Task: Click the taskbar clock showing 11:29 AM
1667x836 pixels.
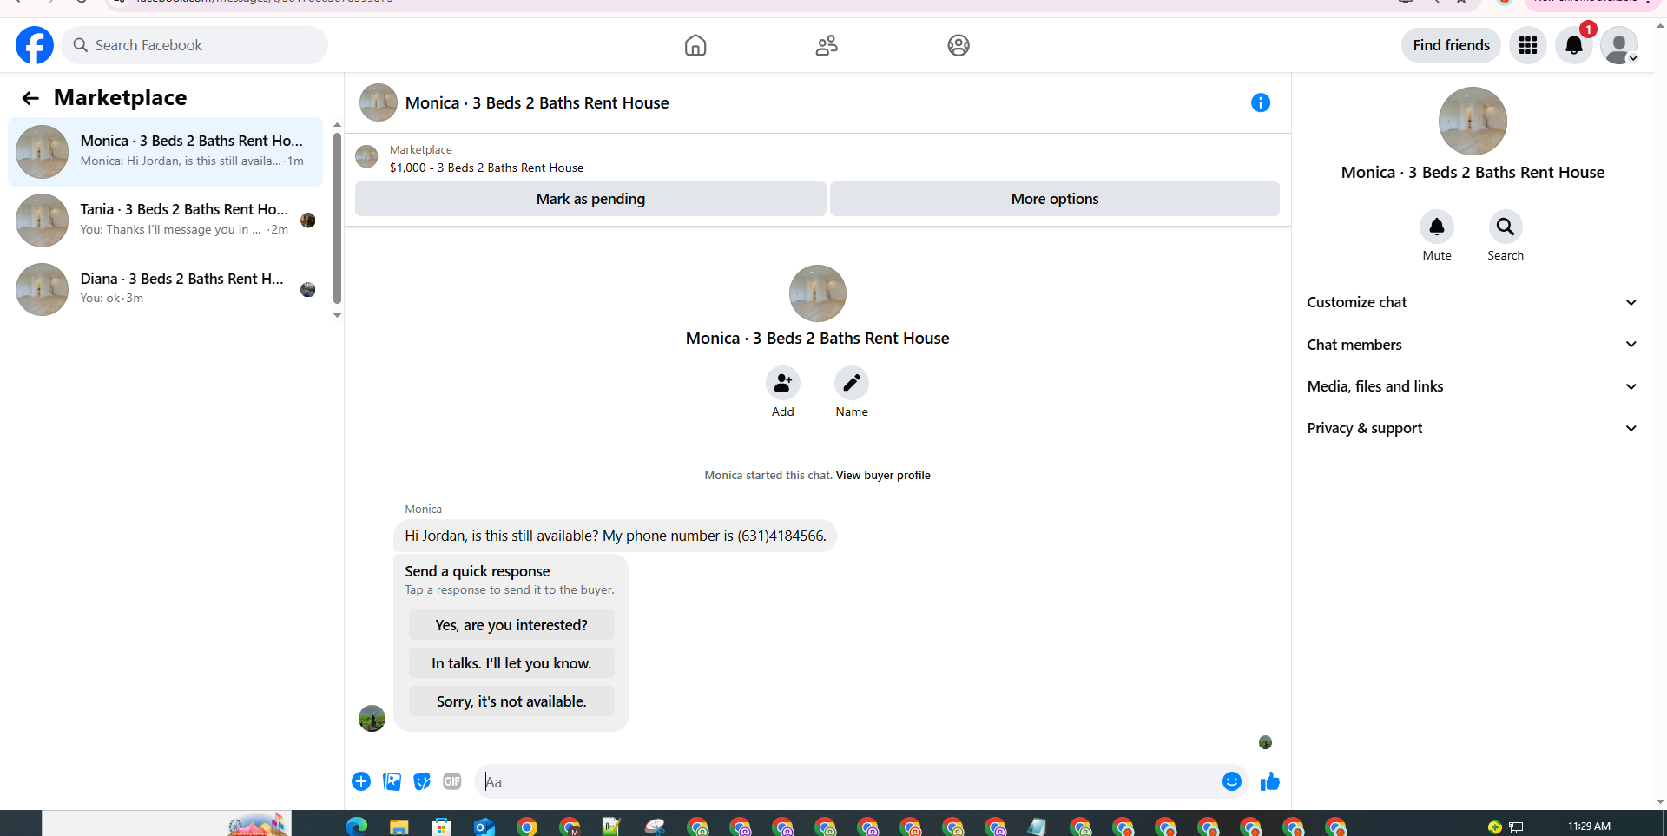Action: pyautogui.click(x=1589, y=826)
